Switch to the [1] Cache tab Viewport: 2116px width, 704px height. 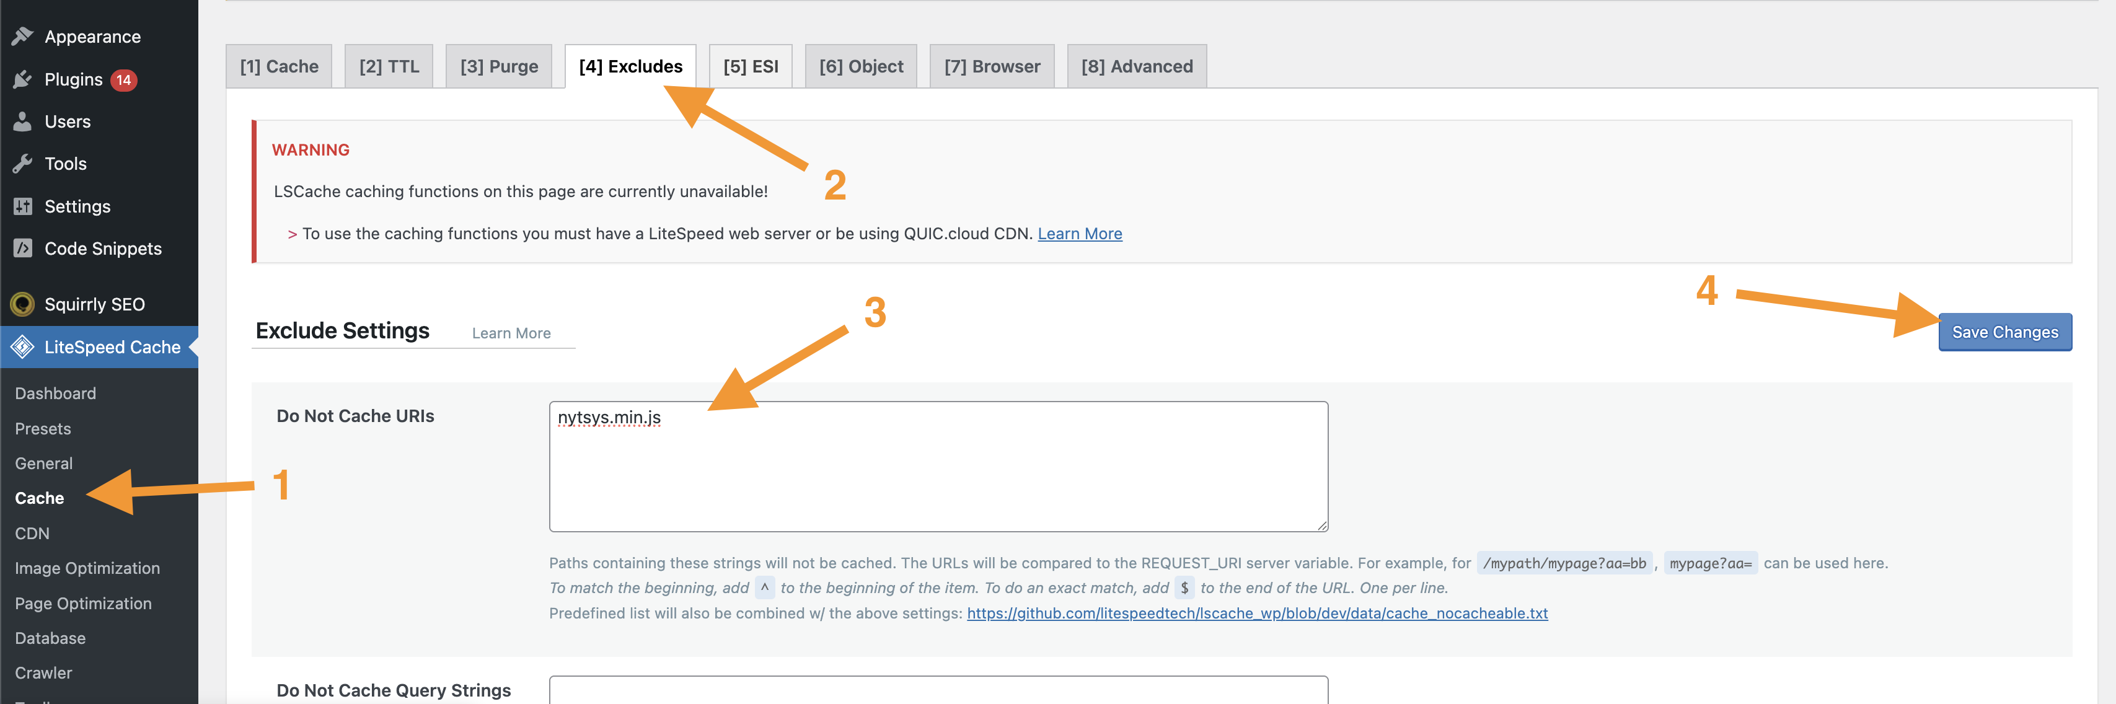pyautogui.click(x=280, y=66)
